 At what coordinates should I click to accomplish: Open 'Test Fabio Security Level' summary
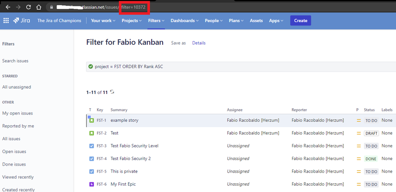pyautogui.click(x=134, y=146)
